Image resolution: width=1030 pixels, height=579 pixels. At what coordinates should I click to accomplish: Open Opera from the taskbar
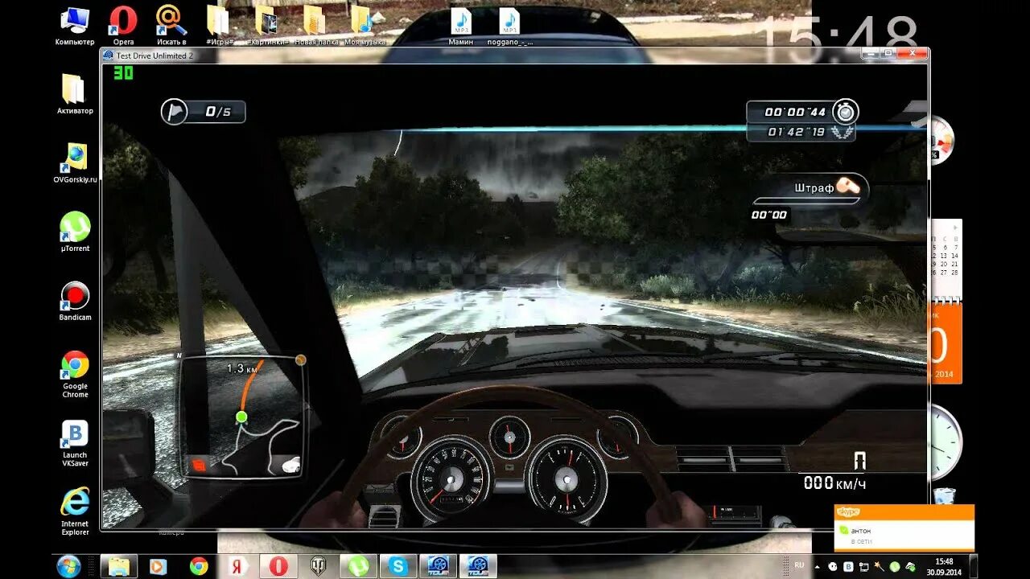click(x=278, y=566)
